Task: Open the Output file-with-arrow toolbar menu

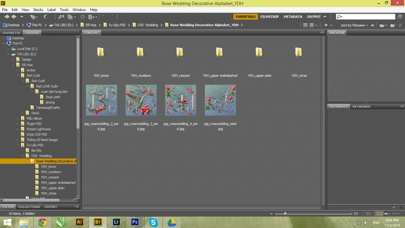Action: click(93, 17)
